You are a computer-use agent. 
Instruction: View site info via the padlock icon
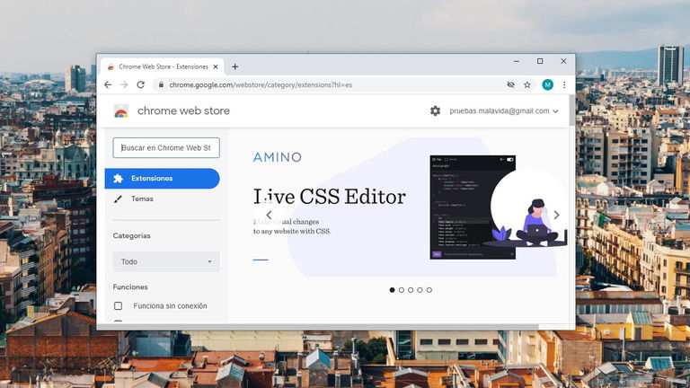161,85
